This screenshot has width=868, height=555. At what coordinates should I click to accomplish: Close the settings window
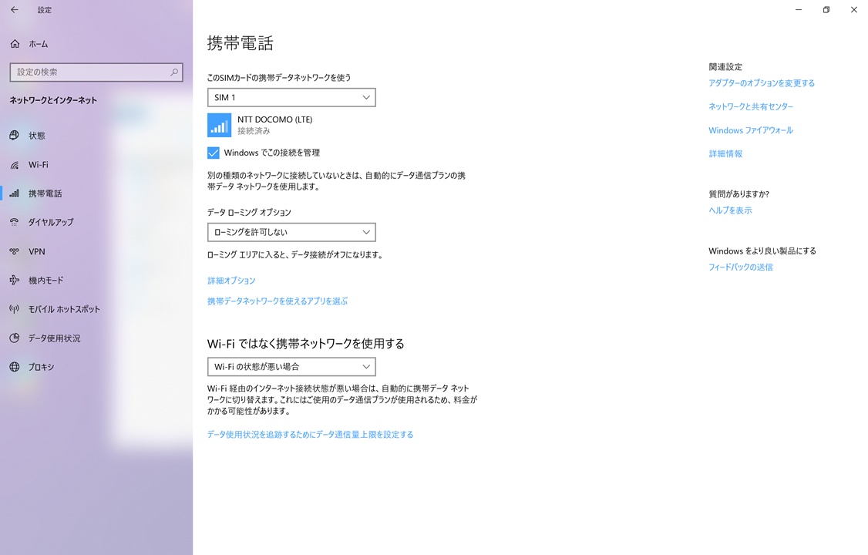(x=853, y=10)
